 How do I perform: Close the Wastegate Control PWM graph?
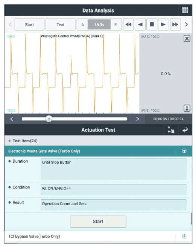(x=187, y=38)
